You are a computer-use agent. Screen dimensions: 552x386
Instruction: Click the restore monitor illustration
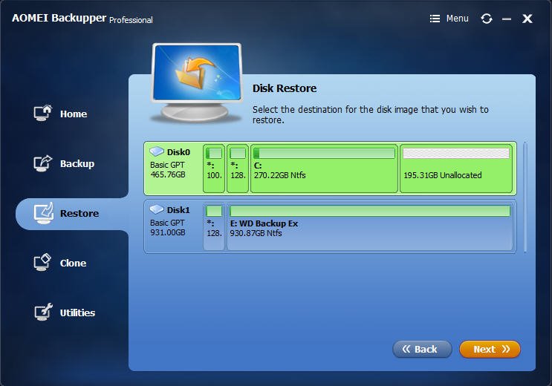click(x=196, y=82)
